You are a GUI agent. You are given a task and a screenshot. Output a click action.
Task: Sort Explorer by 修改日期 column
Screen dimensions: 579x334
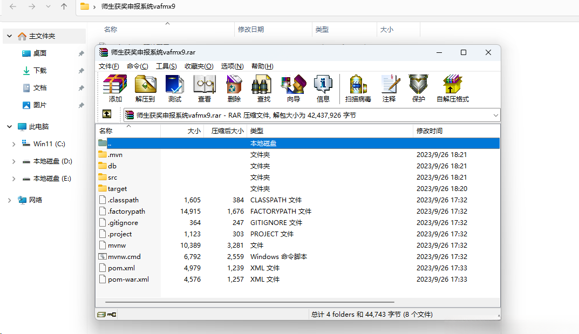[273, 30]
